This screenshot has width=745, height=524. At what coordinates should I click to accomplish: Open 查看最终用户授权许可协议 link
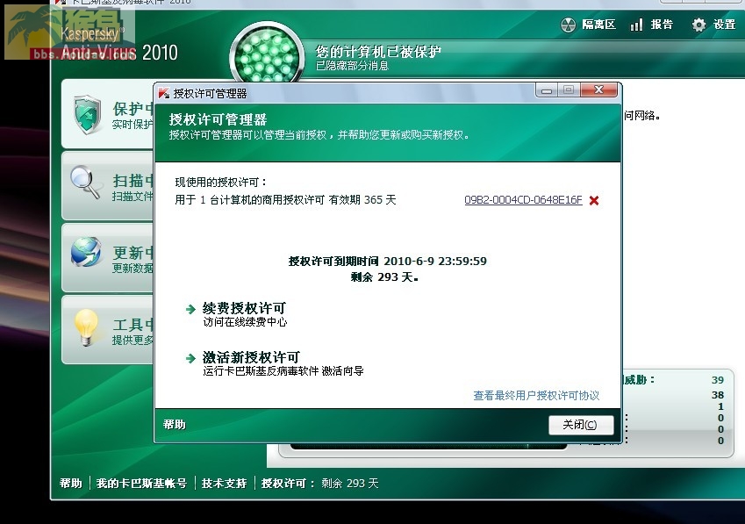tap(536, 395)
